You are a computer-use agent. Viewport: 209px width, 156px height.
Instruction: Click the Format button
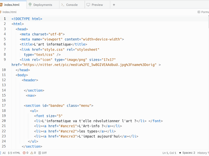(203, 12)
